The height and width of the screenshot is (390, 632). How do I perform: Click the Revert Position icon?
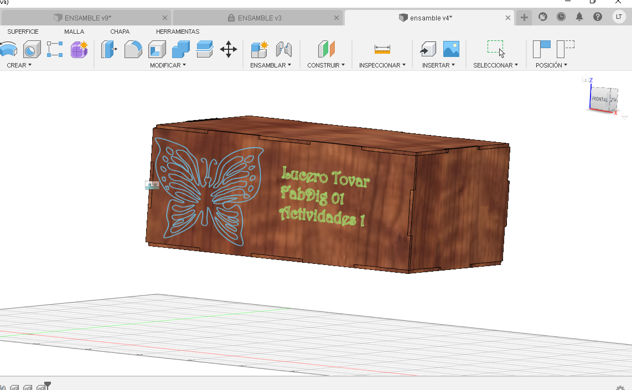pyautogui.click(x=566, y=49)
